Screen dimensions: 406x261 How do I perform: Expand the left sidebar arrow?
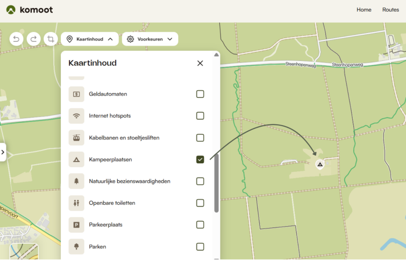[x=3, y=152]
